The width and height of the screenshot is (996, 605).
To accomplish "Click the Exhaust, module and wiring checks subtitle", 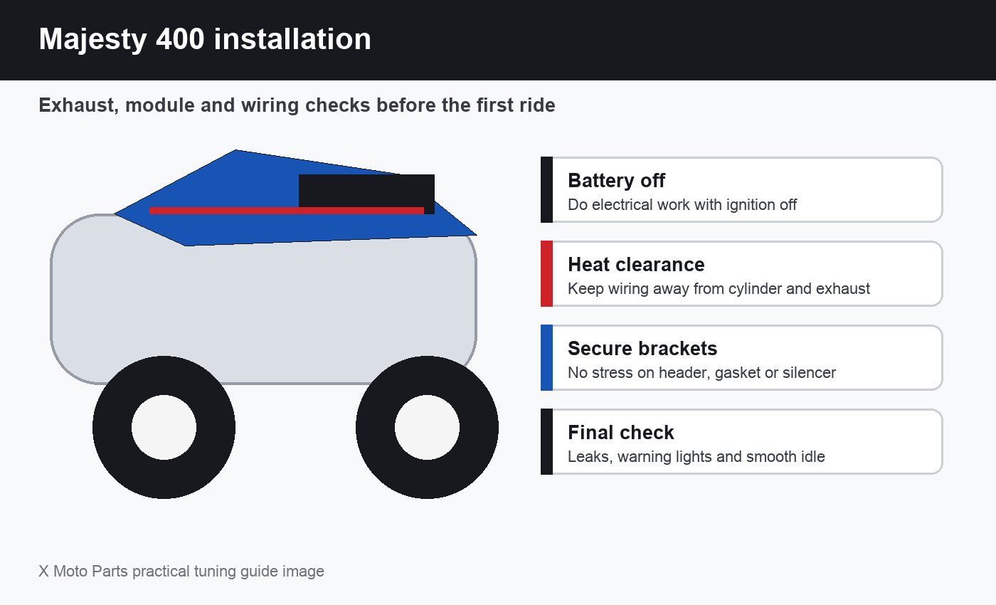I will click(297, 105).
